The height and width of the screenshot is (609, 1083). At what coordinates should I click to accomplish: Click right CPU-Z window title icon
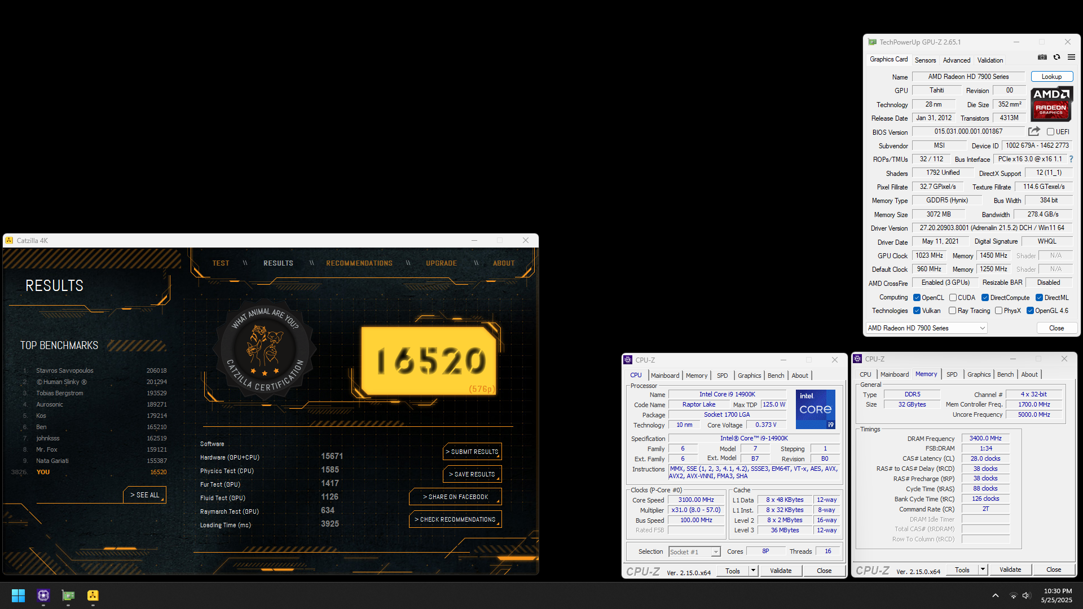(x=857, y=359)
